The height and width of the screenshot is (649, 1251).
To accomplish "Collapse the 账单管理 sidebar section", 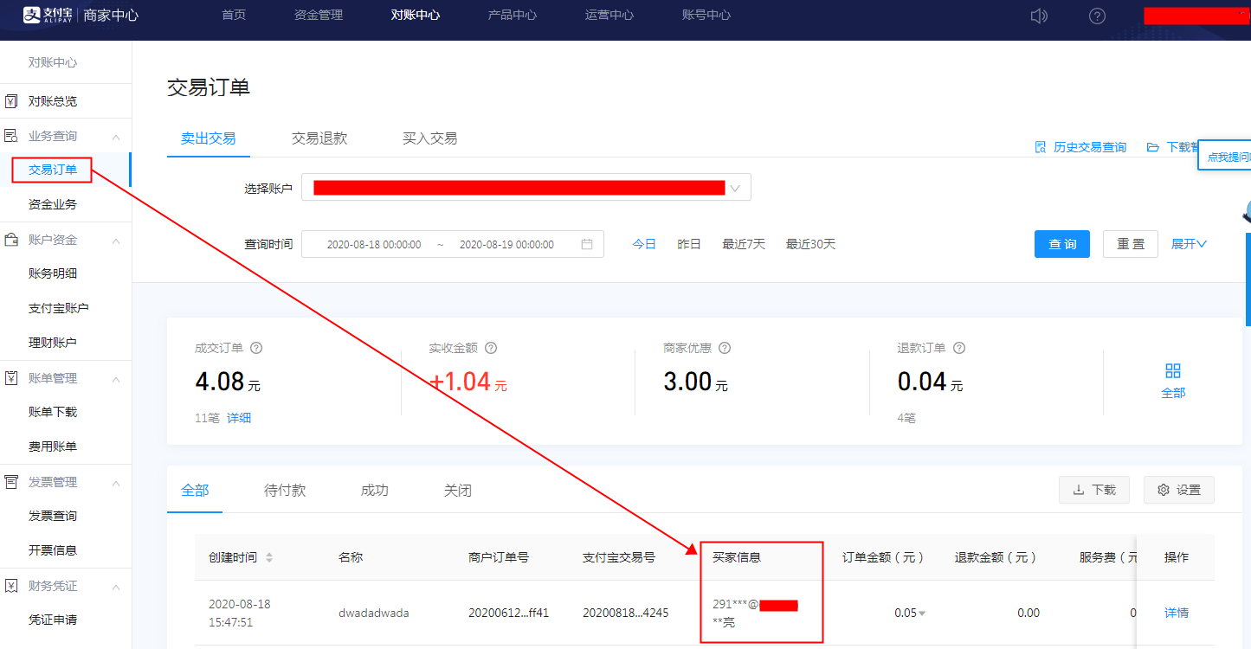I will [116, 378].
